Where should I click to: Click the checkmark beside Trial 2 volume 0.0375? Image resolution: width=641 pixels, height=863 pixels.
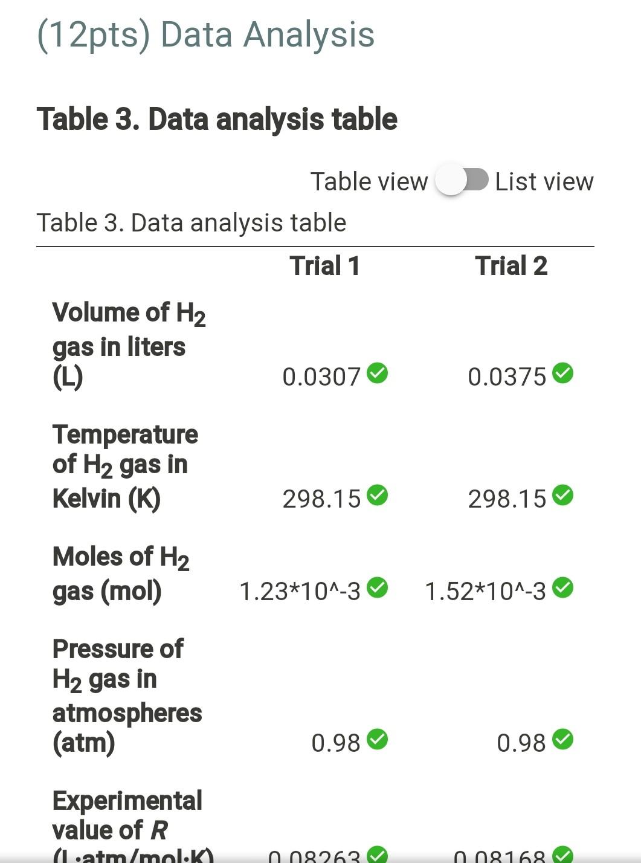(x=564, y=373)
